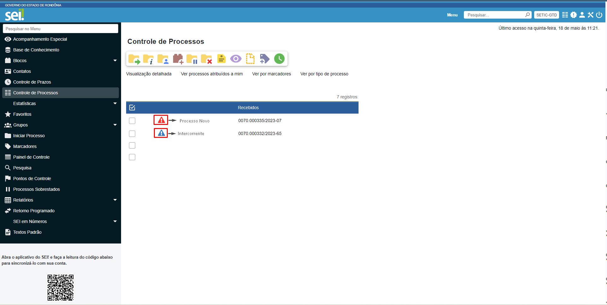The image size is (607, 305).
Task: Click the folder with red X icon
Action: [207, 59]
